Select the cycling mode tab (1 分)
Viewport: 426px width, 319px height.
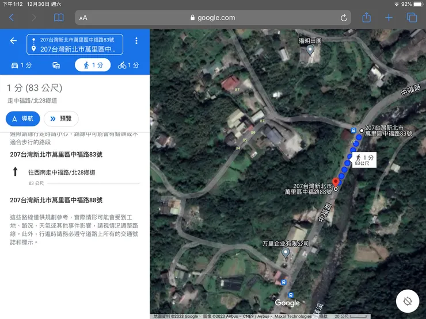pos(128,66)
